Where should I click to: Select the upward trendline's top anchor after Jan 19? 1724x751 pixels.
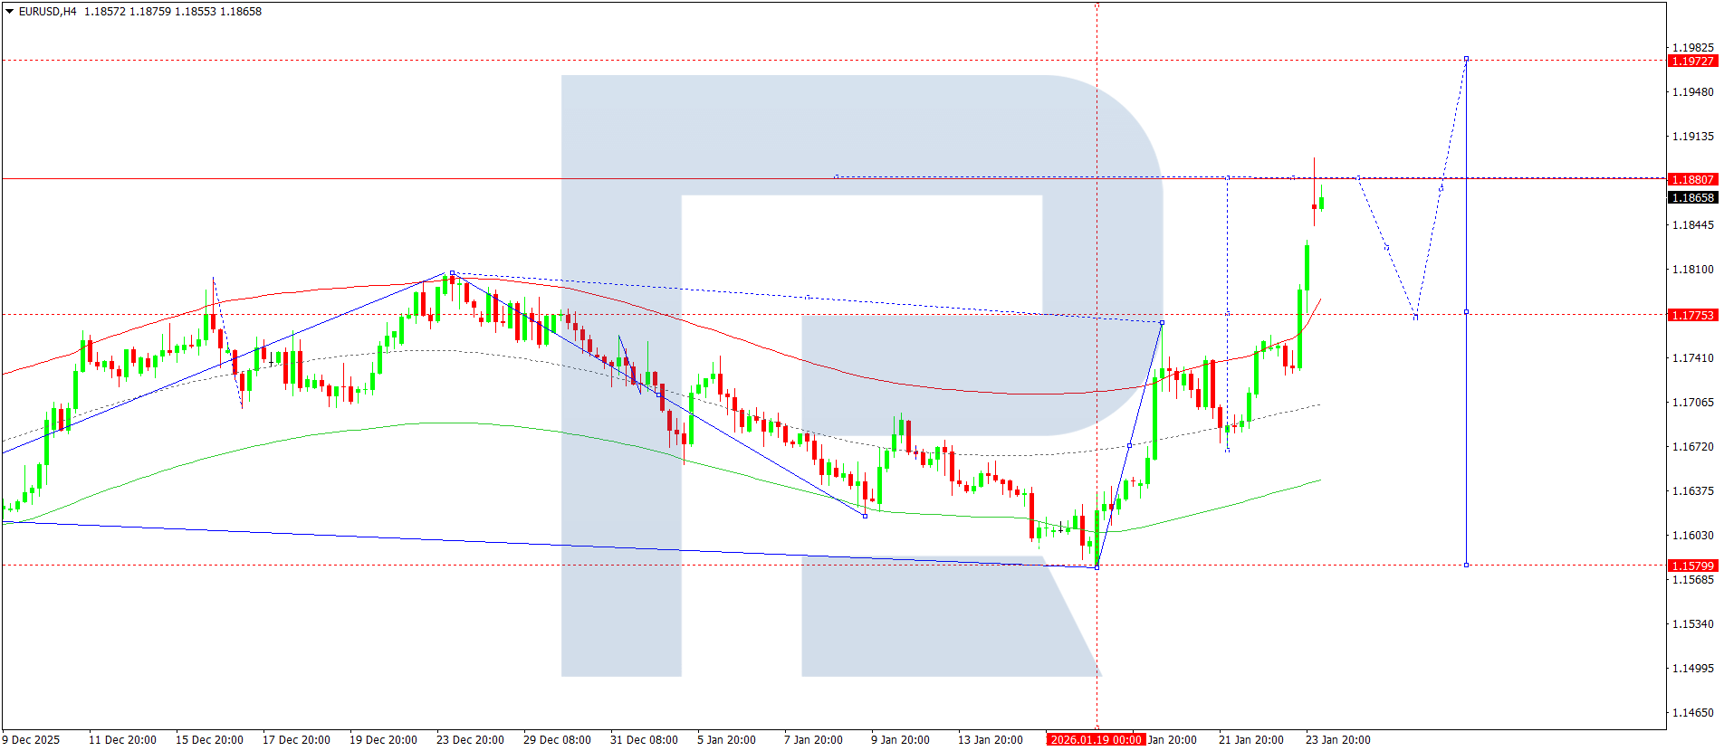[x=1162, y=322]
